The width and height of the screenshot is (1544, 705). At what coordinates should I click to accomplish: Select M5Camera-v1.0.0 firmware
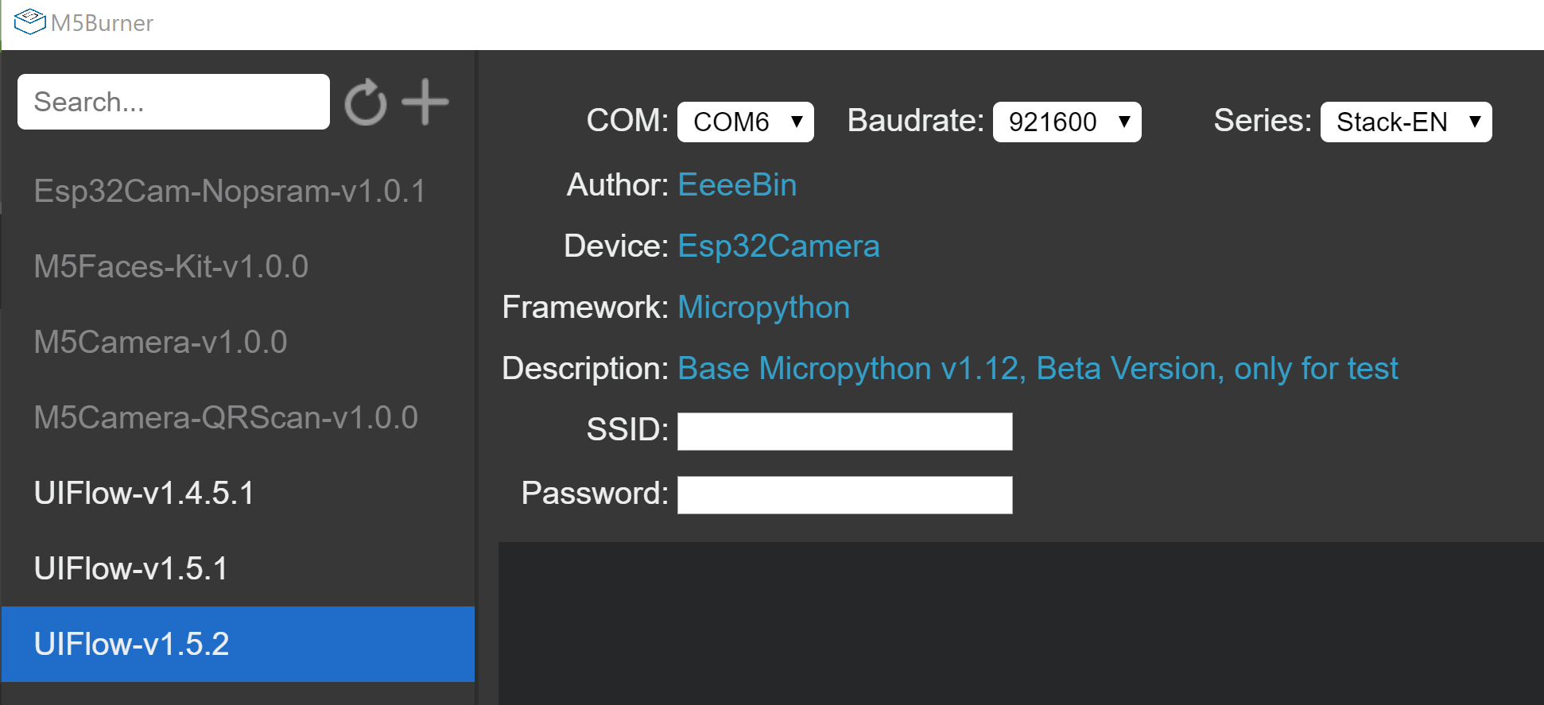pos(238,342)
